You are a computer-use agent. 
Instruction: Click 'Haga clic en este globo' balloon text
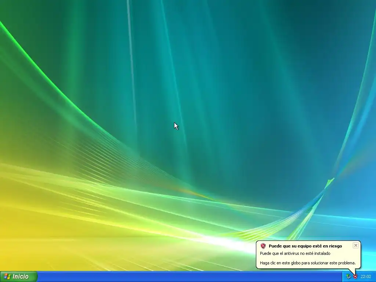tap(308, 263)
